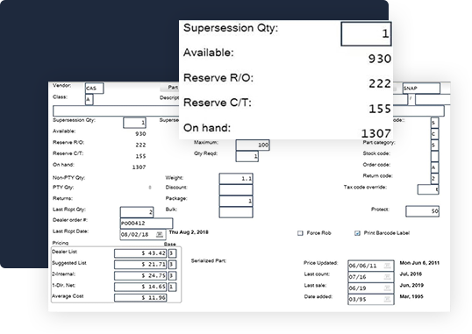Open calendar icon beside Date added field

[x=387, y=299]
